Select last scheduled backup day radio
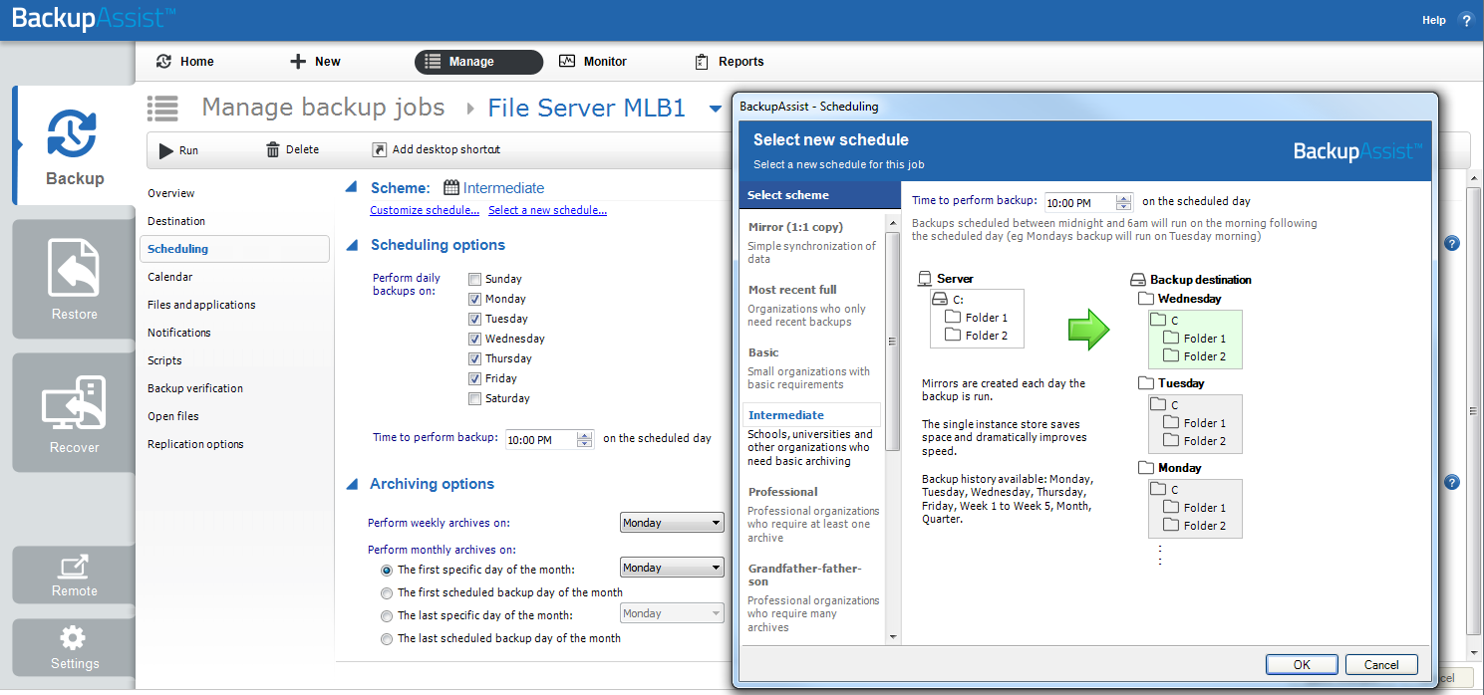Screen dimensions: 1484x695 387,639
